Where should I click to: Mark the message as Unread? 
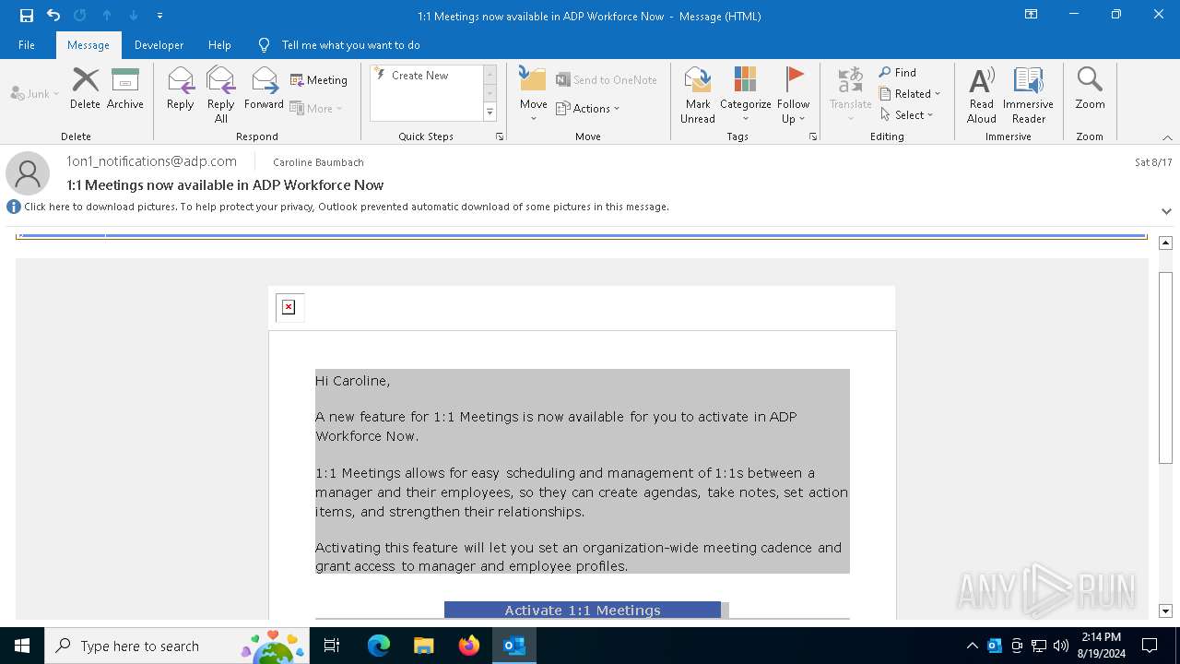tap(698, 94)
